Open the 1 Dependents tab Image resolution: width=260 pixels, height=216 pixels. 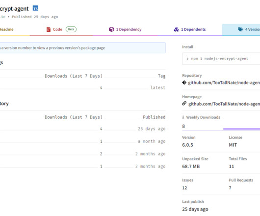pyautogui.click(x=190, y=29)
